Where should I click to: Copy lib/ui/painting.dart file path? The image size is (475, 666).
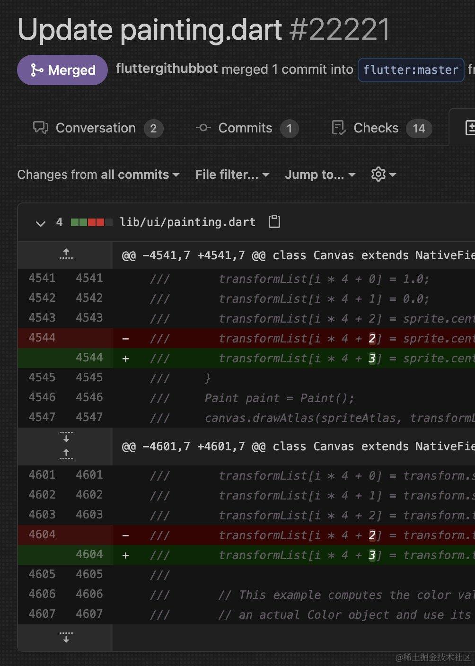tap(274, 222)
